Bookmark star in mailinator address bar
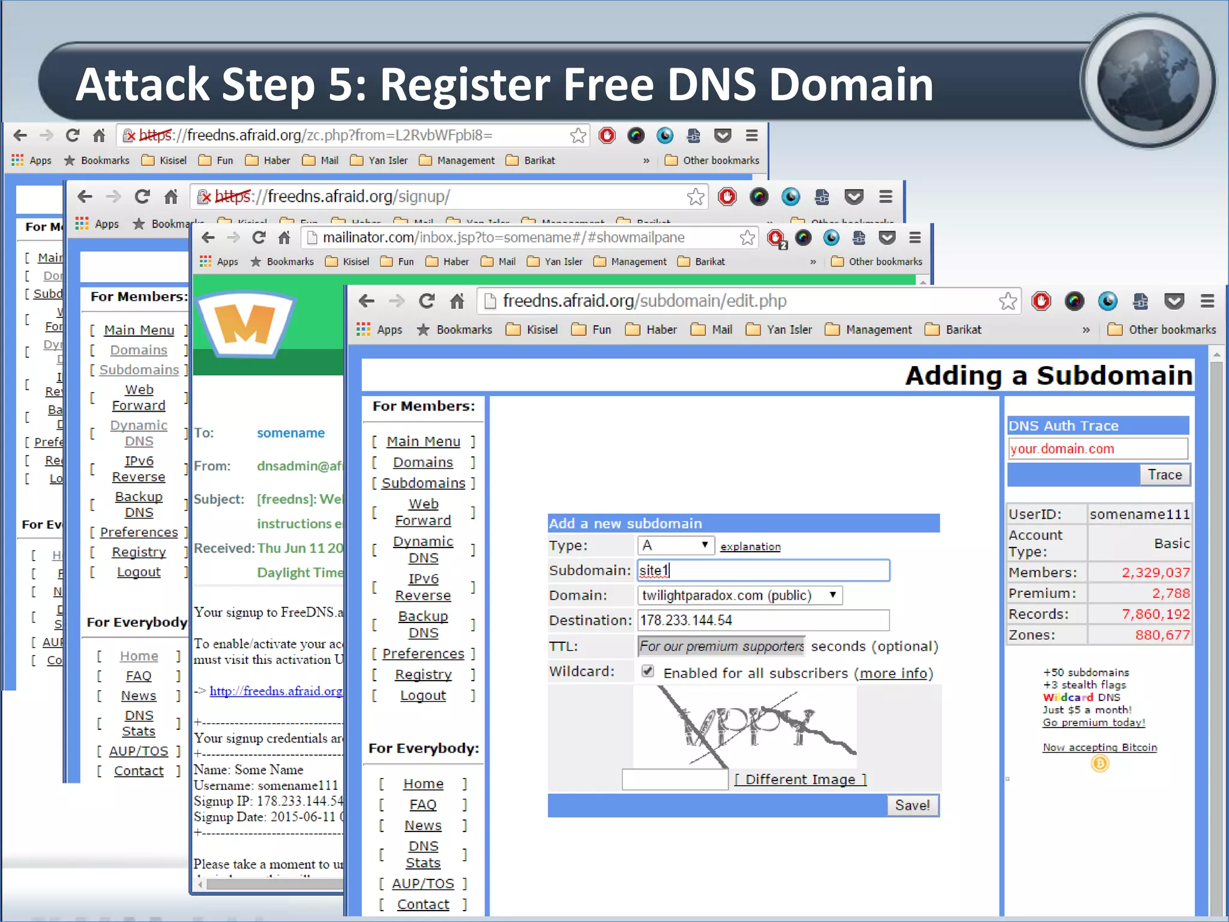The width and height of the screenshot is (1229, 922). (x=747, y=238)
